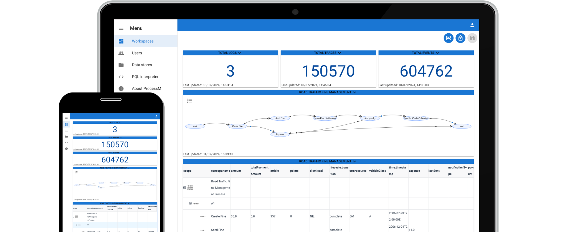The image size is (581, 232).
Task: Click the grey save workspace button
Action: [x=472, y=38]
